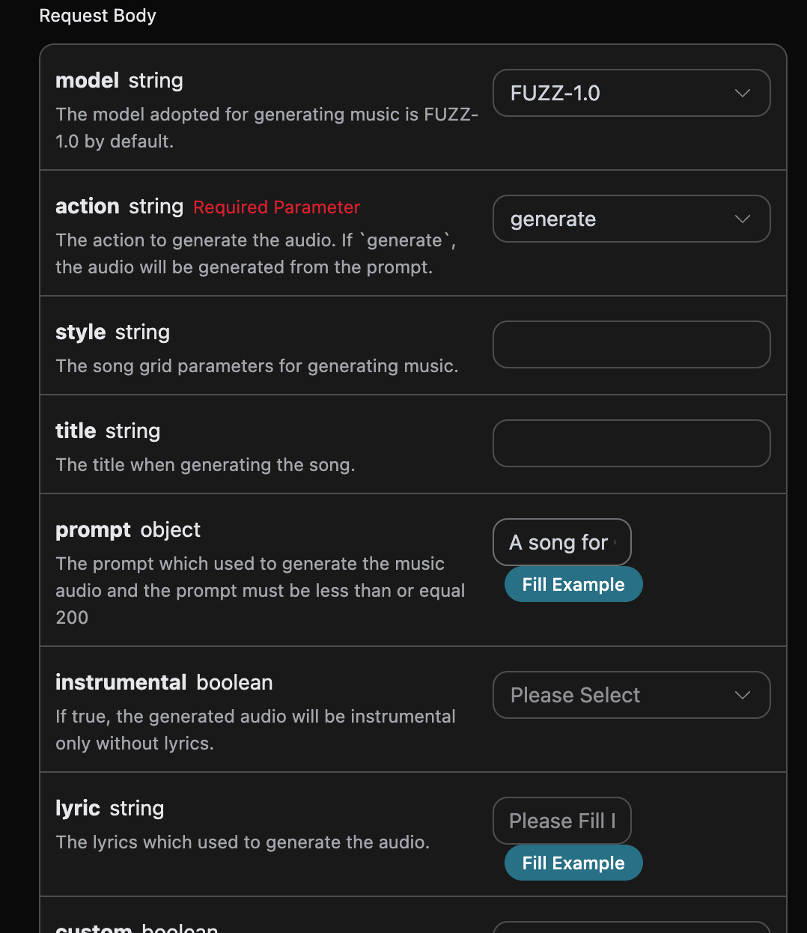Click the chevron on the instrumental selector
807x933 pixels.
(x=742, y=695)
